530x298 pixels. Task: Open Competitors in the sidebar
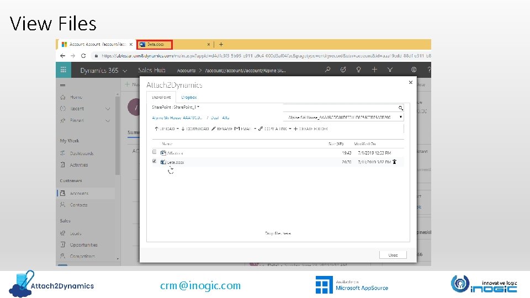pos(82,256)
